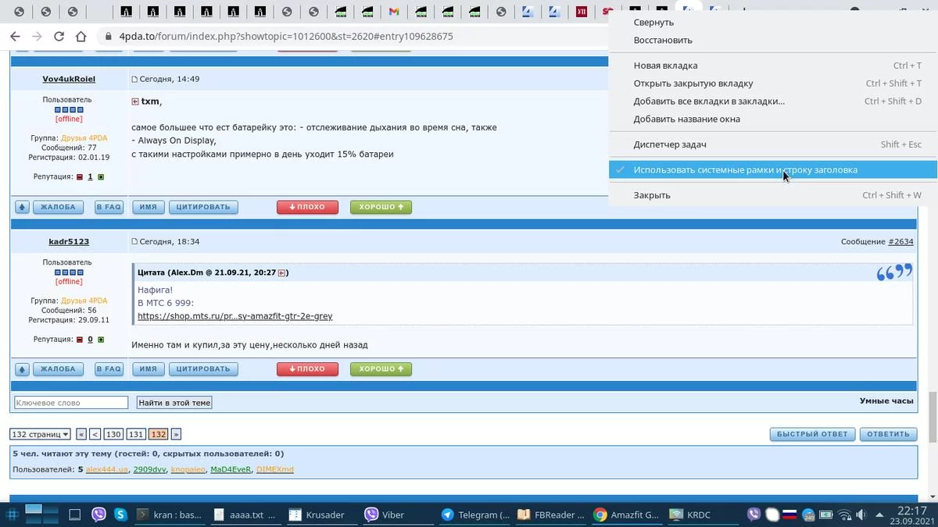Open the KDE application launcher
Viewport: 938px width, 527px height.
point(11,515)
